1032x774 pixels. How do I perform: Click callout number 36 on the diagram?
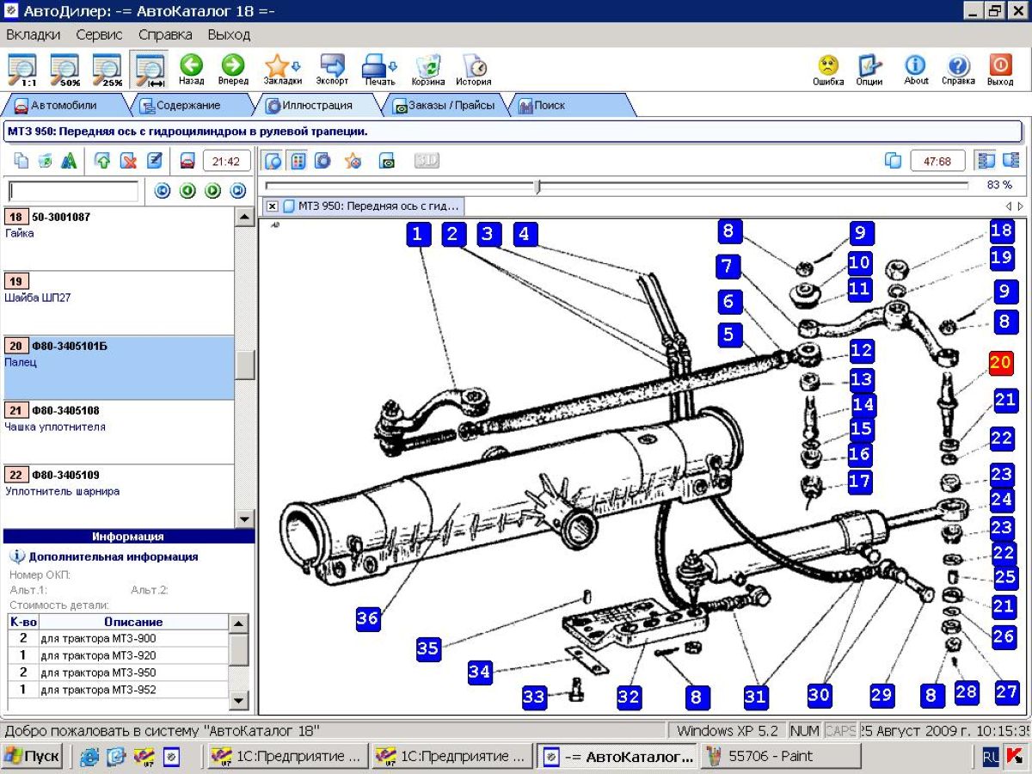click(x=368, y=618)
